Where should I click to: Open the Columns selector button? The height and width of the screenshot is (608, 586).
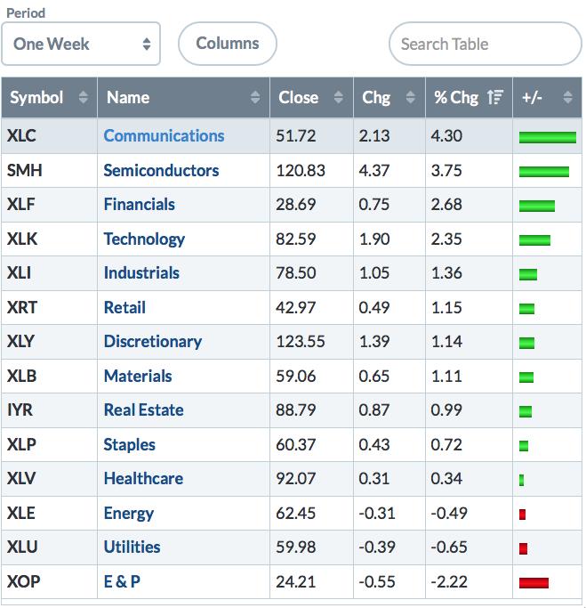(x=228, y=44)
